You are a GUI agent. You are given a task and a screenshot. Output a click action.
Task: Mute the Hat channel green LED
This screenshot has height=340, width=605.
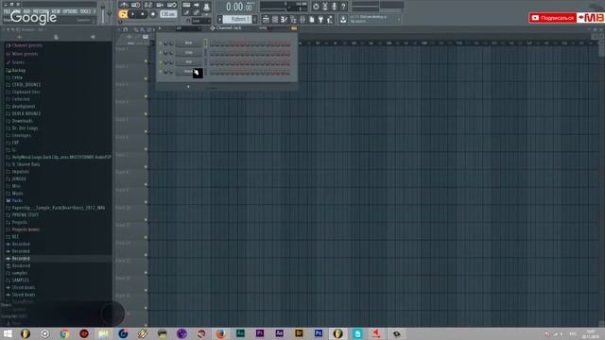click(x=161, y=61)
